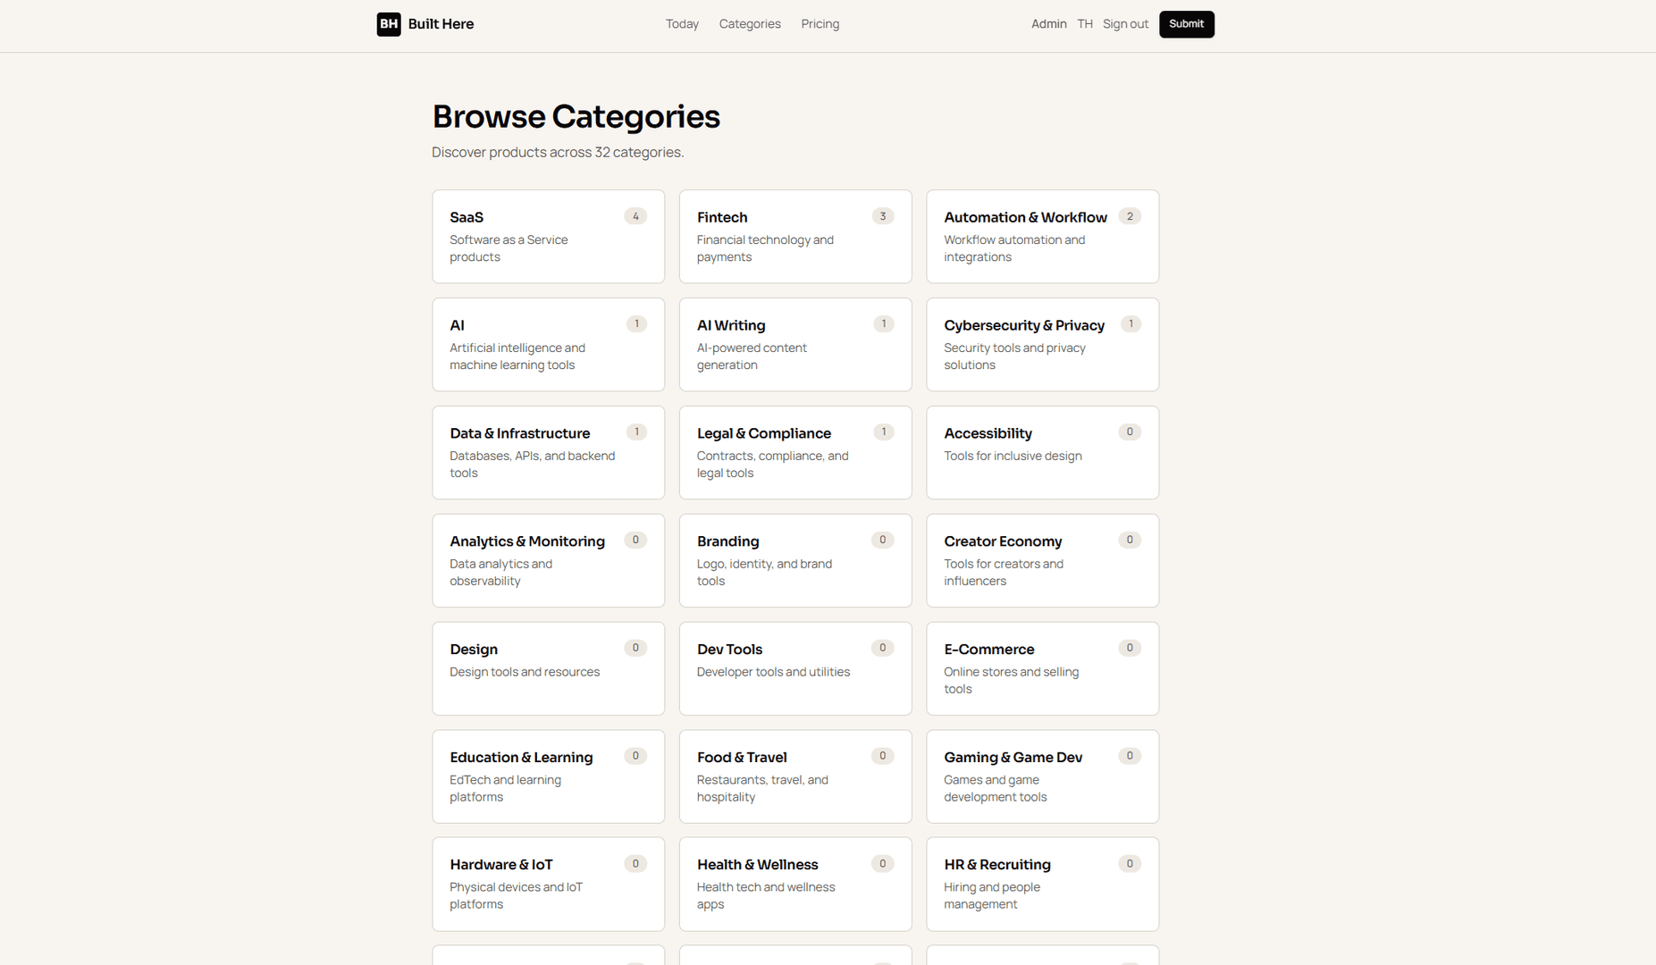Click 'Health tech and wellness apps' text
The width and height of the screenshot is (1656, 965).
coord(766,896)
